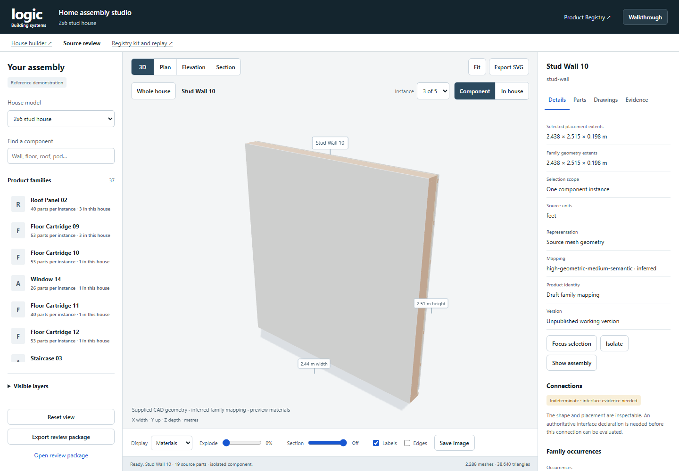Expand the Visible layers section
The image size is (679, 471).
28,386
